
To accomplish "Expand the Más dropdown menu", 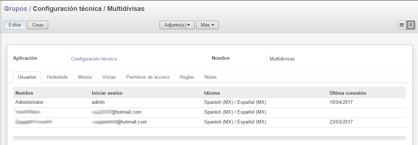I will point(207,25).
